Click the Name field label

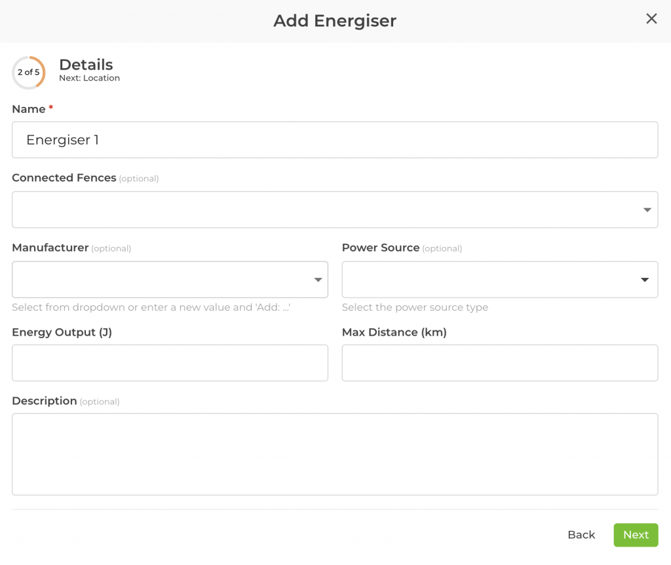click(29, 109)
